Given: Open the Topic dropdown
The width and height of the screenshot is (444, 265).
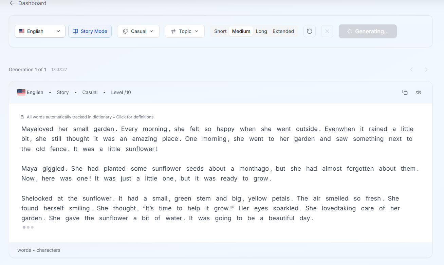Looking at the screenshot, I should tap(185, 31).
